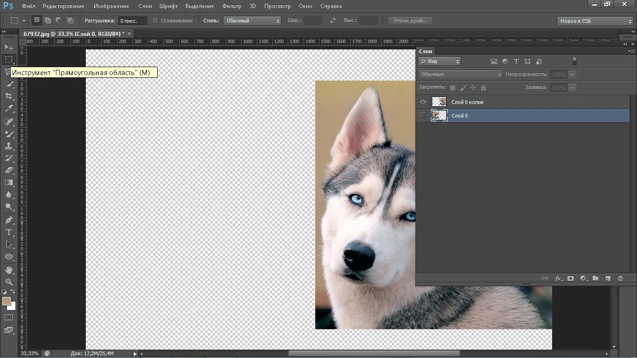Open the 'Стиль' dropdown set to Обычный
The height and width of the screenshot is (358, 637).
tap(252, 21)
